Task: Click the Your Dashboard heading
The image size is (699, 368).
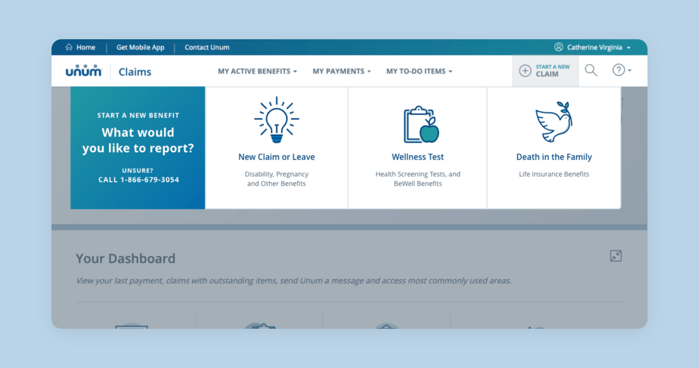Action: tap(126, 259)
